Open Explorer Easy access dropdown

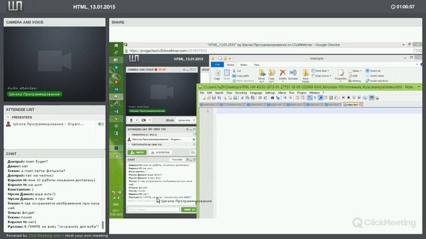321,76
